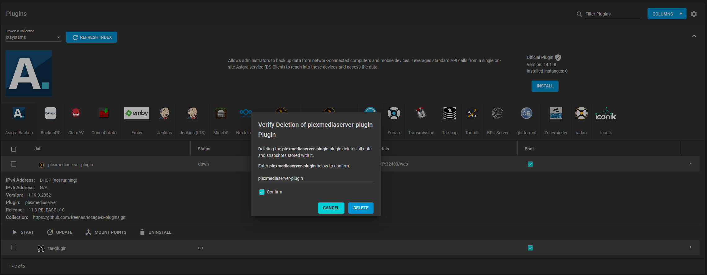707x275 pixels.
Task: Pick the radarr plugin icon
Action: coord(581,113)
